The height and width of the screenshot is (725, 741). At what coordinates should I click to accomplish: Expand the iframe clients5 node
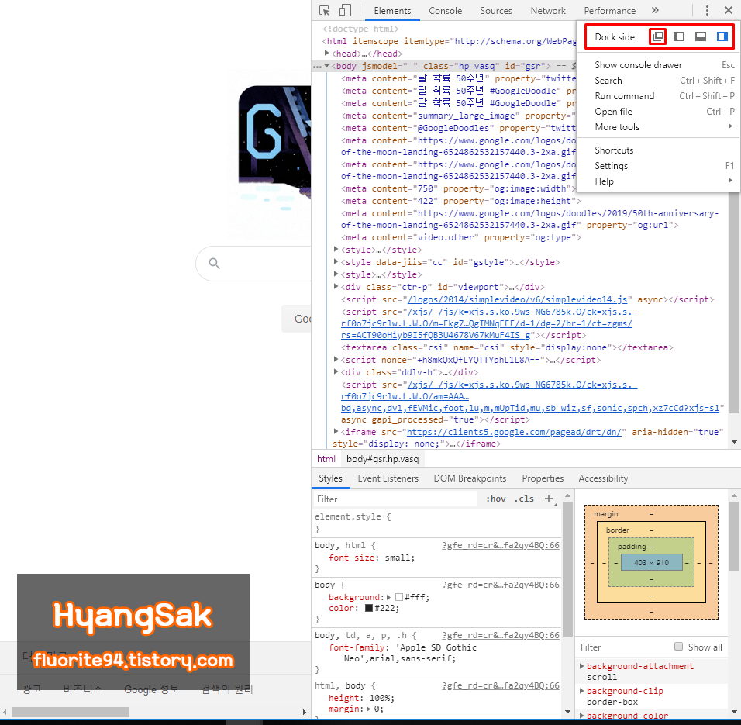coord(336,431)
